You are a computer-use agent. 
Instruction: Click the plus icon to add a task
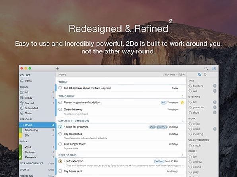point(57,69)
